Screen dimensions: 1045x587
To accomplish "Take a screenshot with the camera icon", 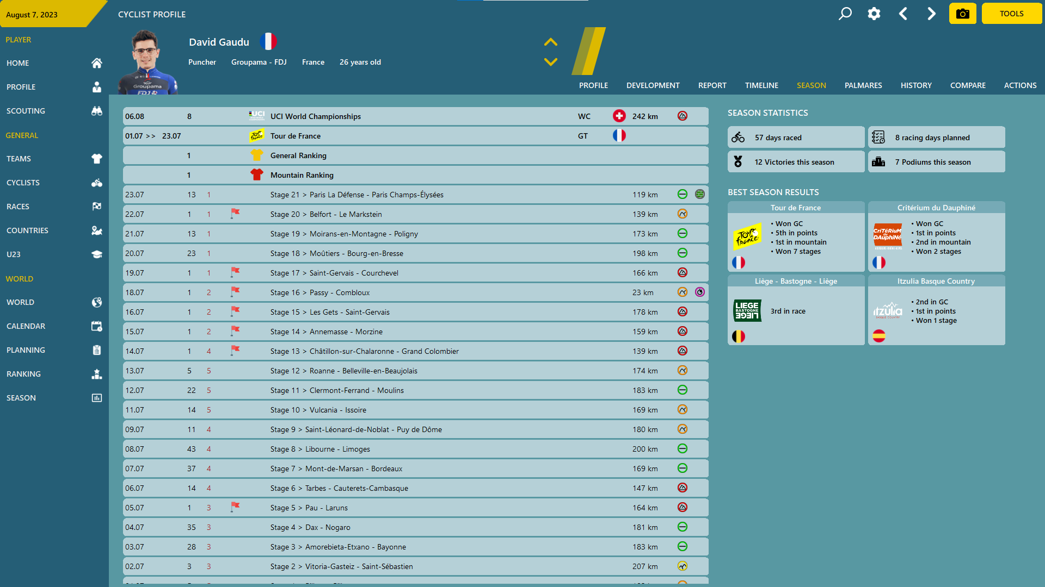I will tap(962, 14).
